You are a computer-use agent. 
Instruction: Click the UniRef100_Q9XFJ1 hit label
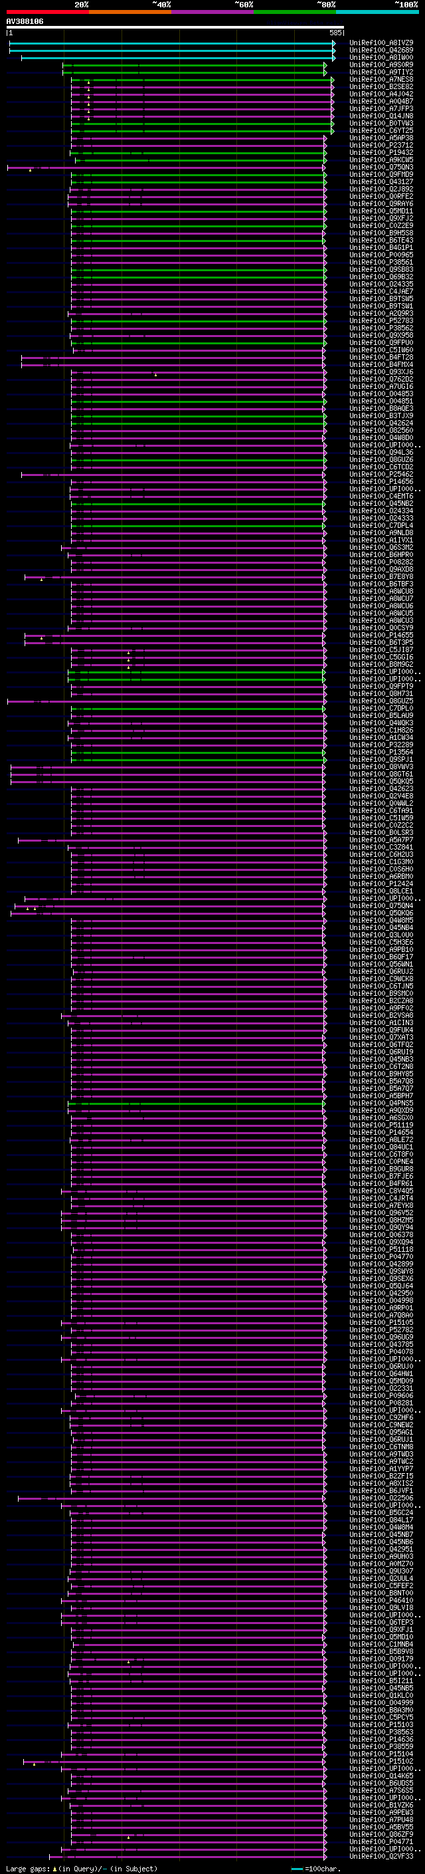[381, 1629]
